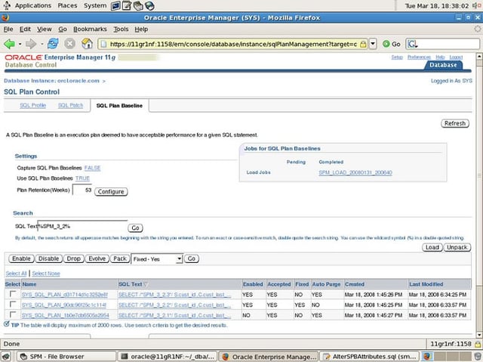483x362 pixels.
Task: Click the Firefox back arrow
Action: (x=9, y=44)
